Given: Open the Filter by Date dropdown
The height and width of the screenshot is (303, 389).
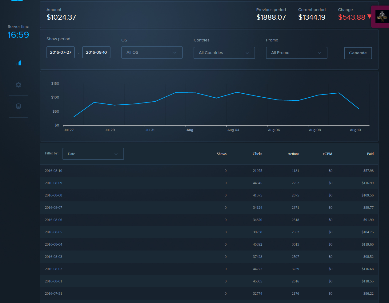Looking at the screenshot, I should pos(93,154).
